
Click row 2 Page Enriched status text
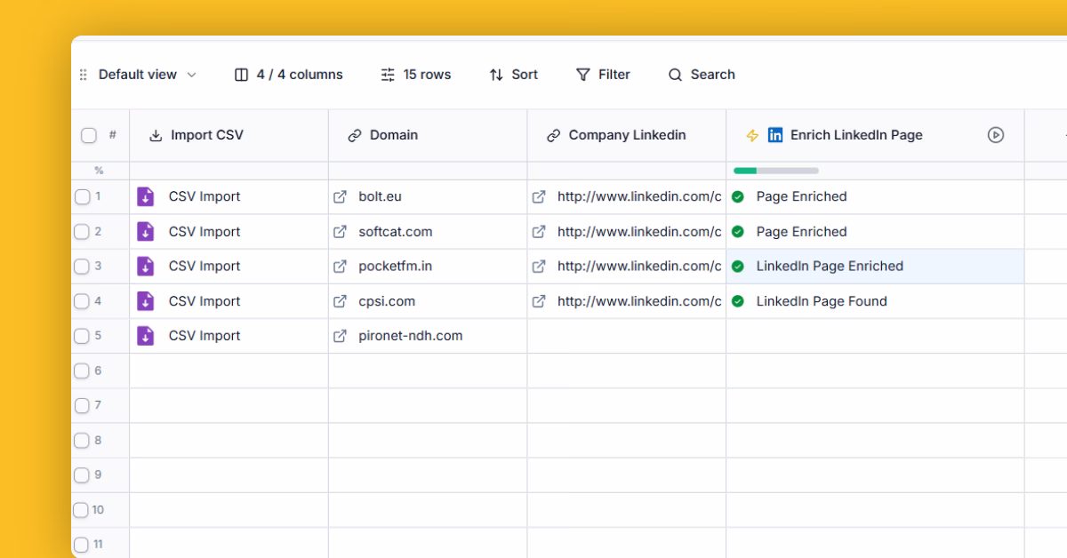pos(801,232)
